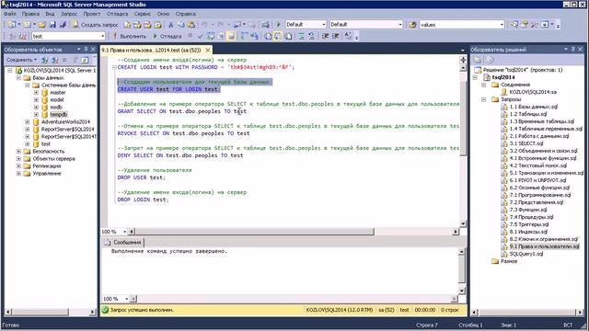Click the Disconnect icon in Object Explorer toolbar

[55, 60]
